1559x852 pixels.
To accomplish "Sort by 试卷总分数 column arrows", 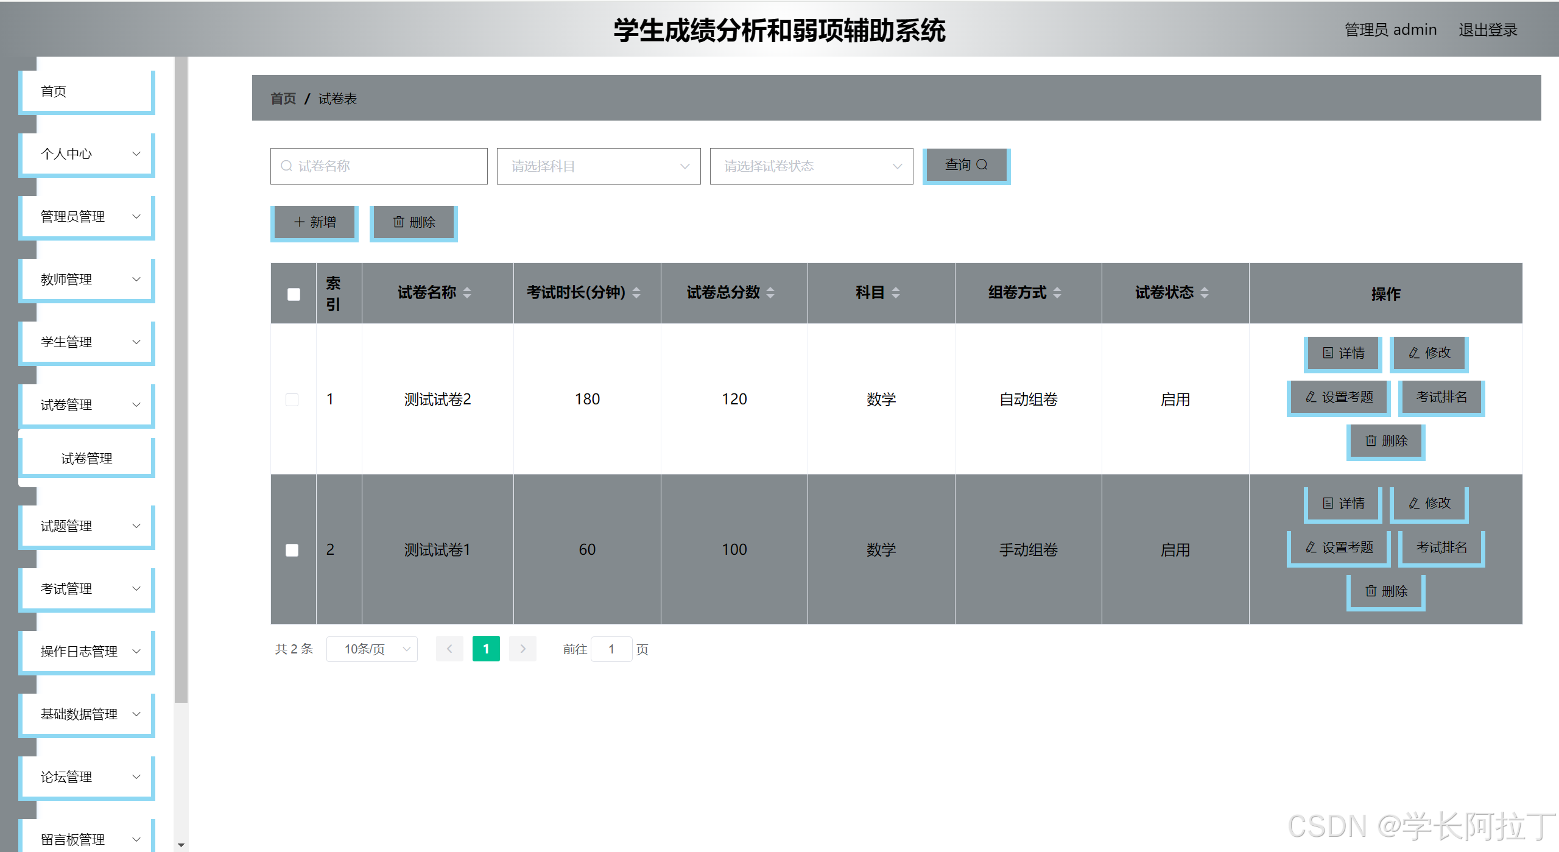I will (x=770, y=293).
